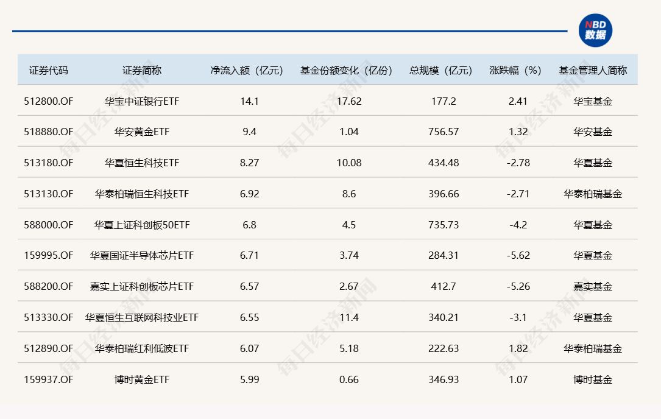The image size is (661, 419).
Task: Open the 华夏恒生互联网科技业ETF entry
Action: pyautogui.click(x=142, y=318)
